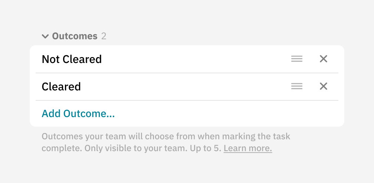Click the reorder handle for Cleared

pos(297,86)
